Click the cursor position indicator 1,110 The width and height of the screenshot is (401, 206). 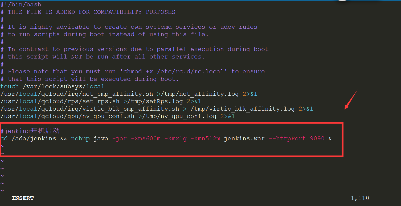pyautogui.click(x=360, y=198)
